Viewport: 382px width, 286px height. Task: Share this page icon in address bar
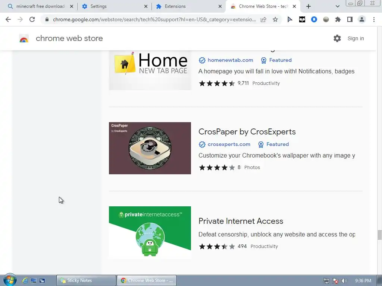(x=263, y=19)
